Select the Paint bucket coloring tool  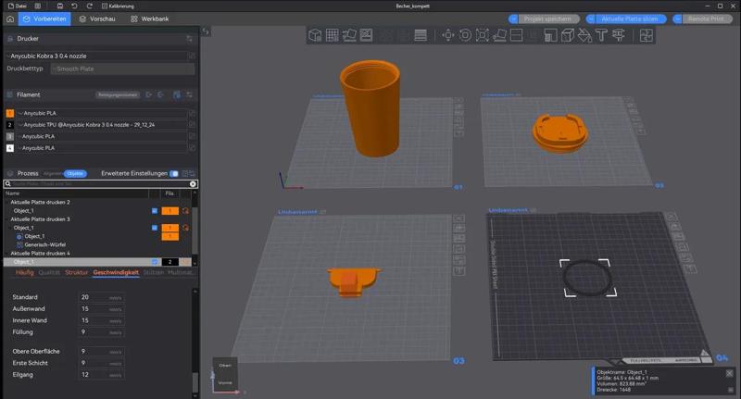click(584, 35)
